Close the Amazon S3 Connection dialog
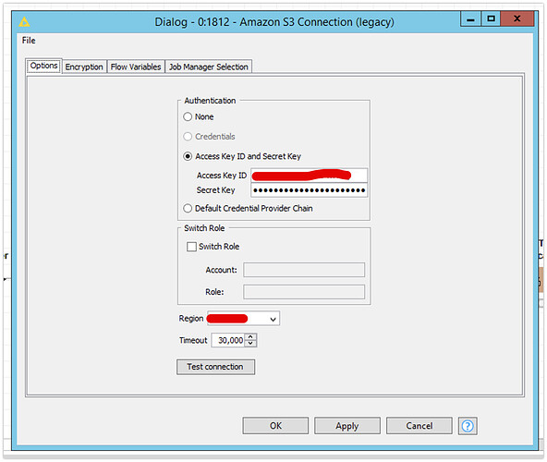Screen dimensions: 547x462 (517, 18)
